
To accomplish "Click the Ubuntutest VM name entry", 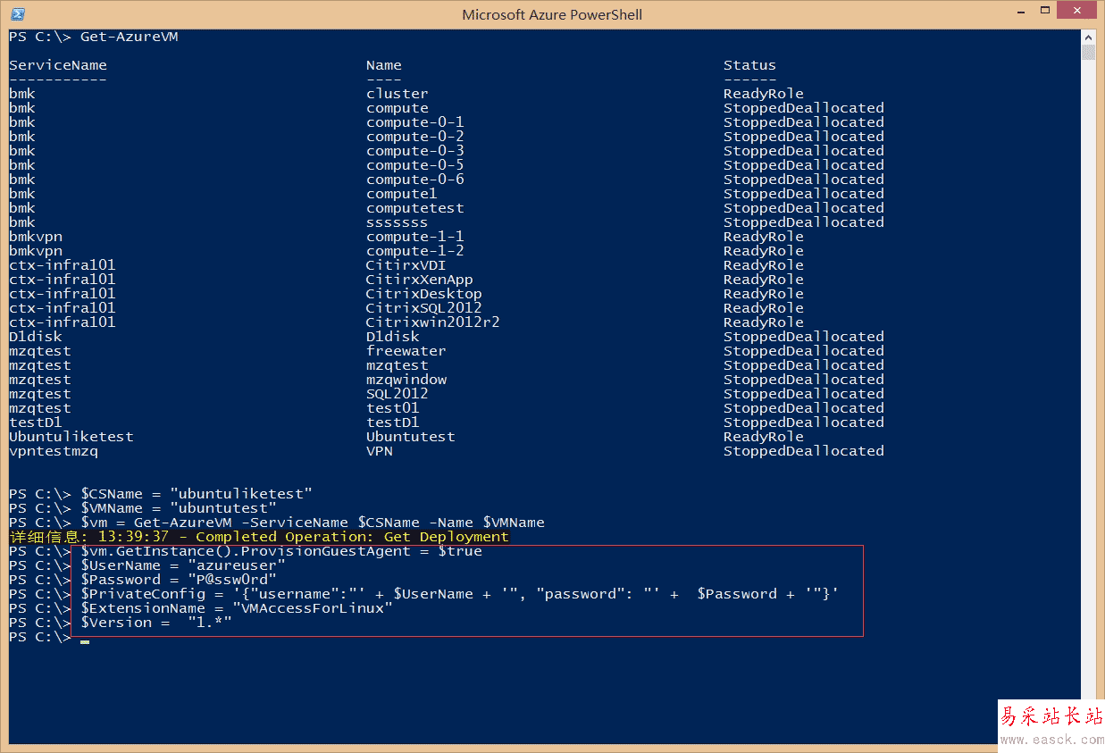I will point(410,437).
